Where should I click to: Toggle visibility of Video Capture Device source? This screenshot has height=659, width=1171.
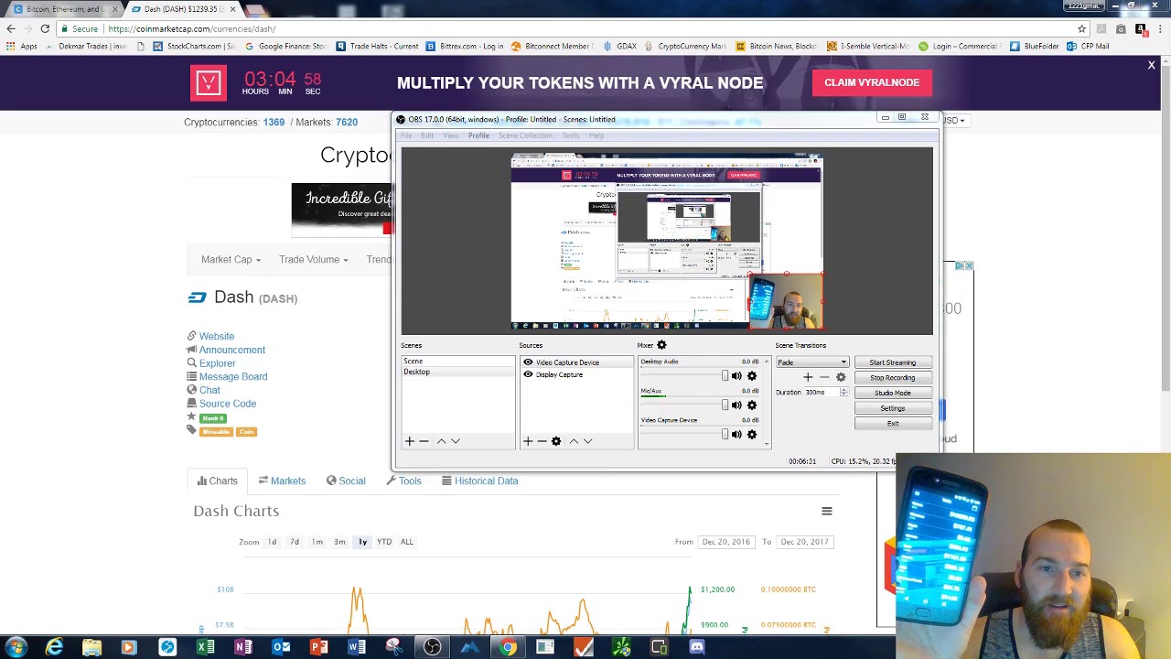(x=528, y=362)
